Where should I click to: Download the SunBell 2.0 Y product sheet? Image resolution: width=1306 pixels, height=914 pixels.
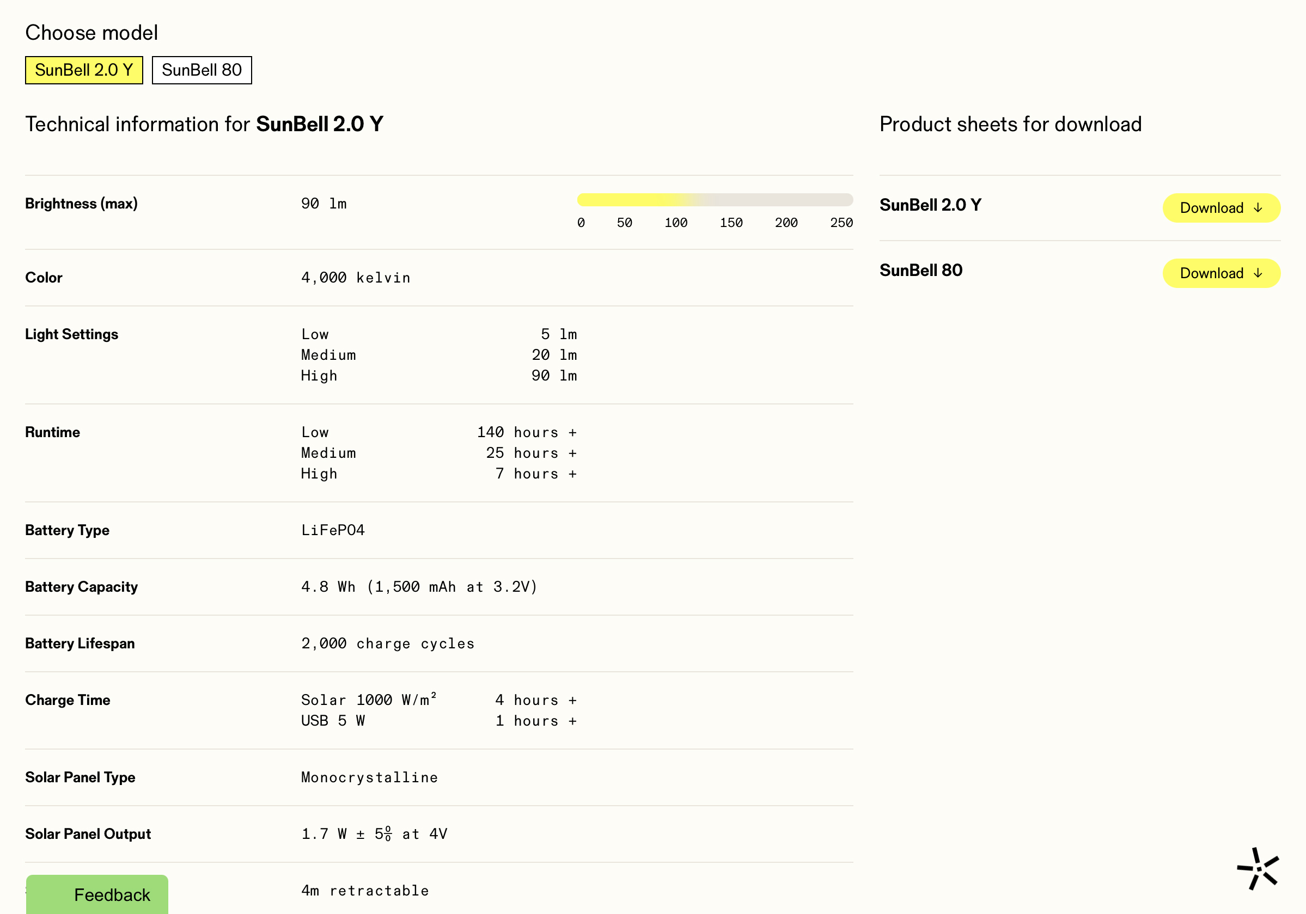(1220, 208)
